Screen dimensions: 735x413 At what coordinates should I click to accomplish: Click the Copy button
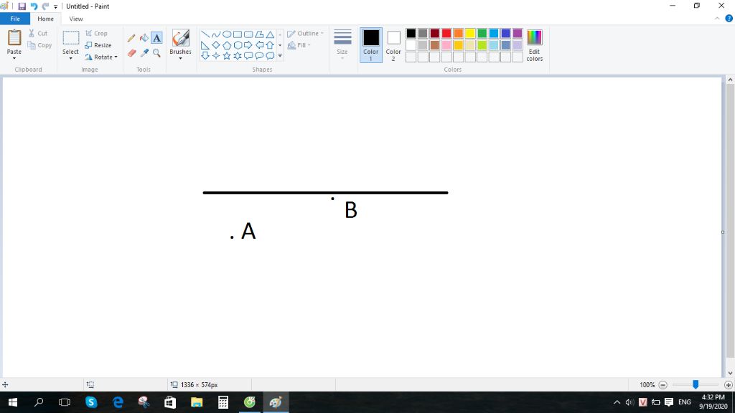click(x=39, y=45)
